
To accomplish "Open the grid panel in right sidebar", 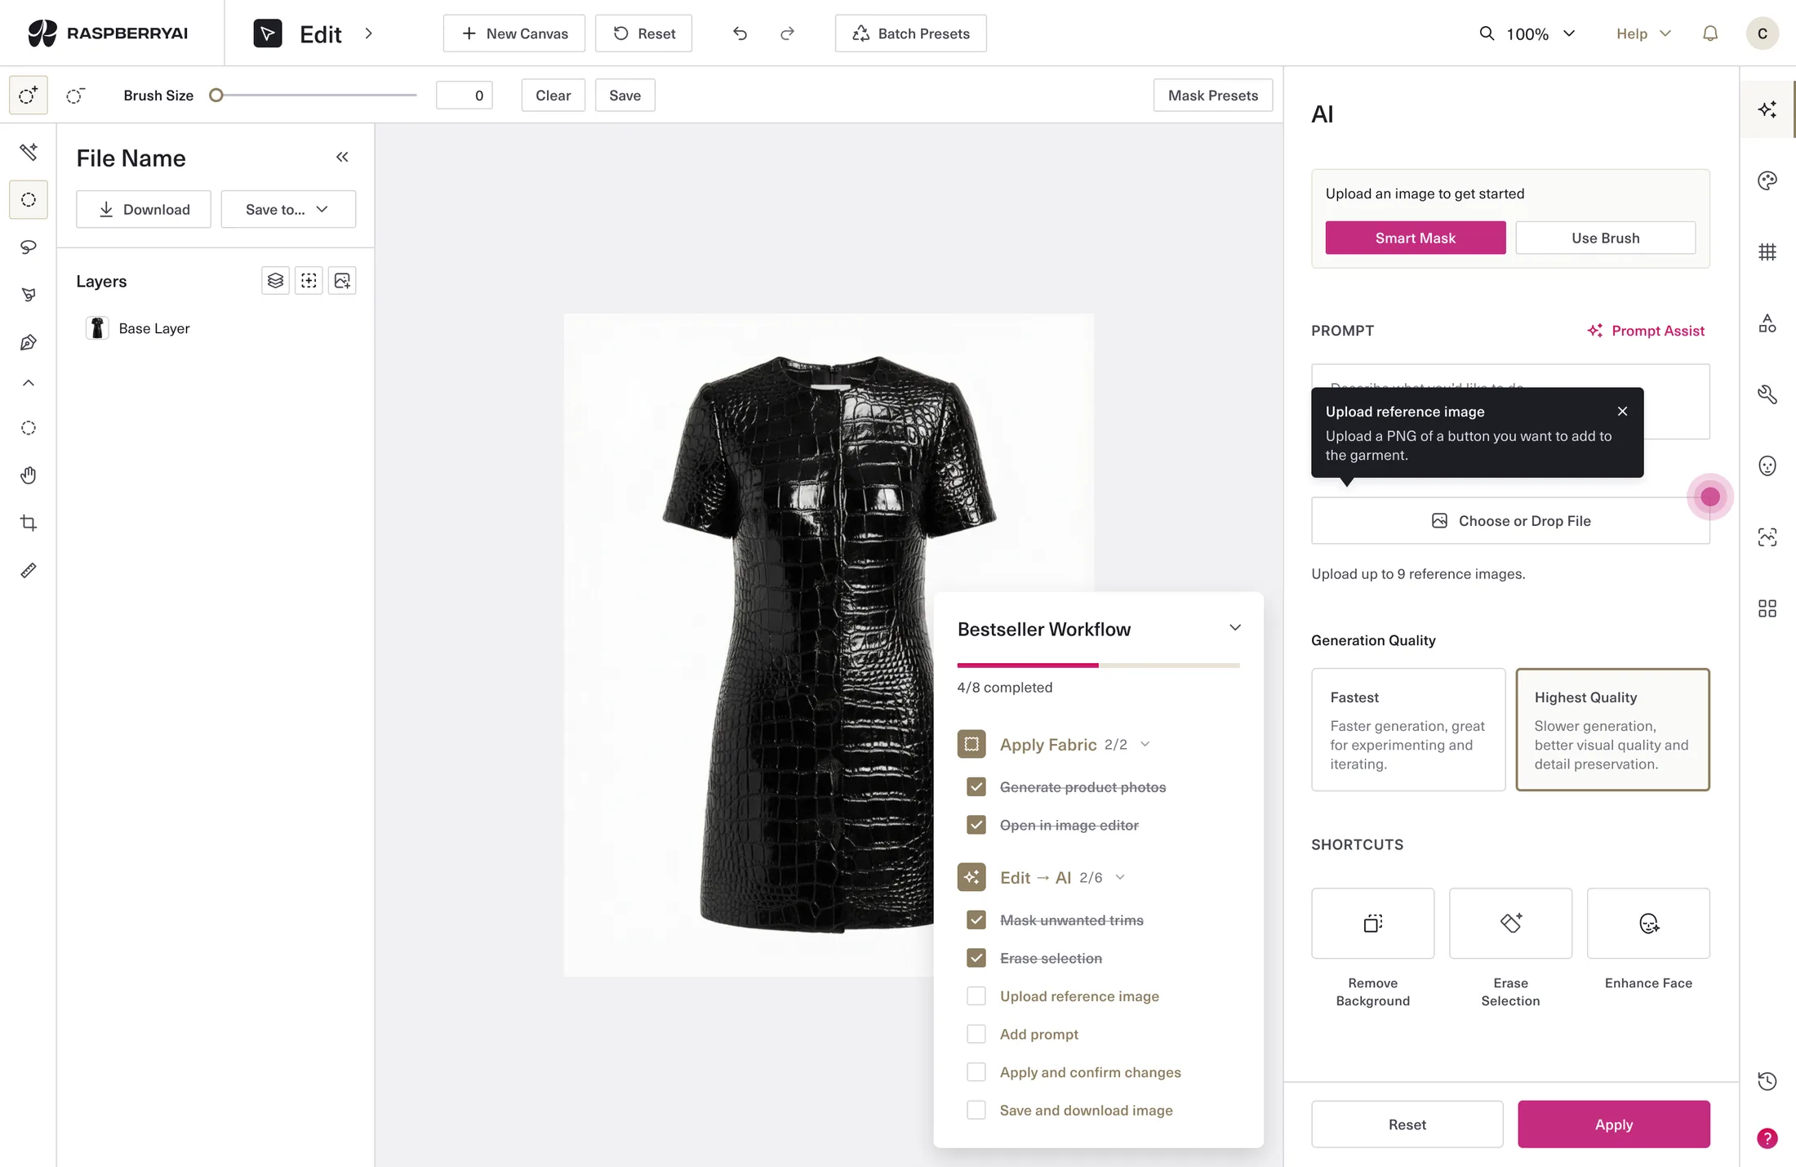I will tap(1767, 252).
